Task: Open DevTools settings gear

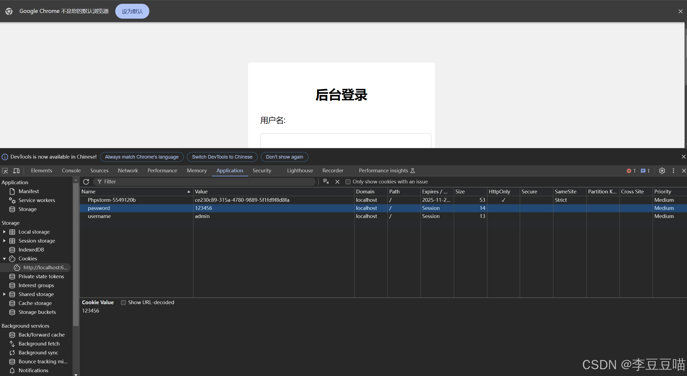Action: point(662,171)
